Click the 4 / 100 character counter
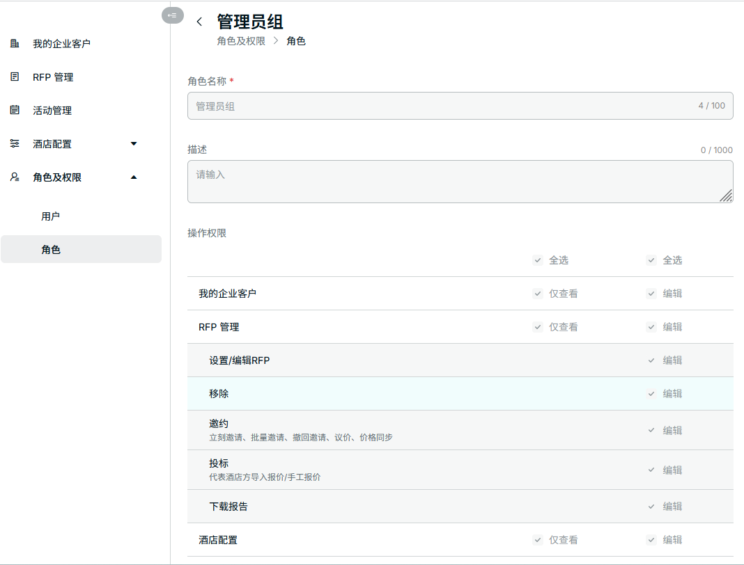 (712, 105)
